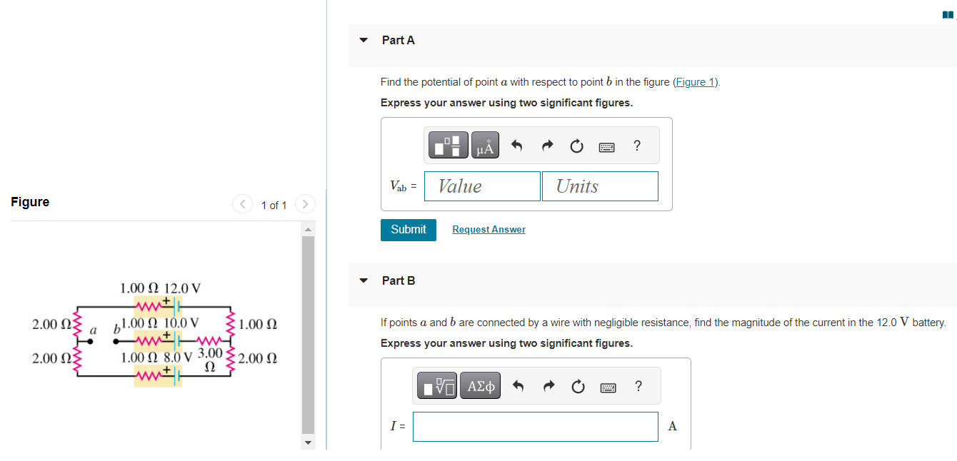Click the next figure arrow
This screenshot has width=957, height=461.
click(305, 204)
